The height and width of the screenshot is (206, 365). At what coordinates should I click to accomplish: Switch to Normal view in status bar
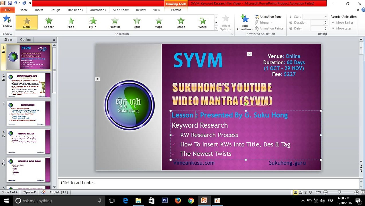(x=296, y=192)
